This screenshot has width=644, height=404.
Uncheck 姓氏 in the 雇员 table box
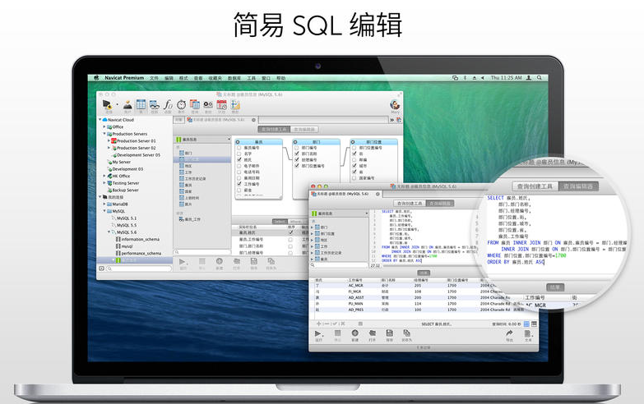(239, 159)
